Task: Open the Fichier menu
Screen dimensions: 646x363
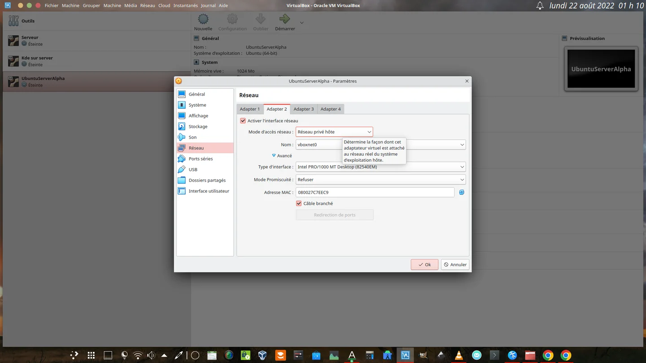Action: 52,6
